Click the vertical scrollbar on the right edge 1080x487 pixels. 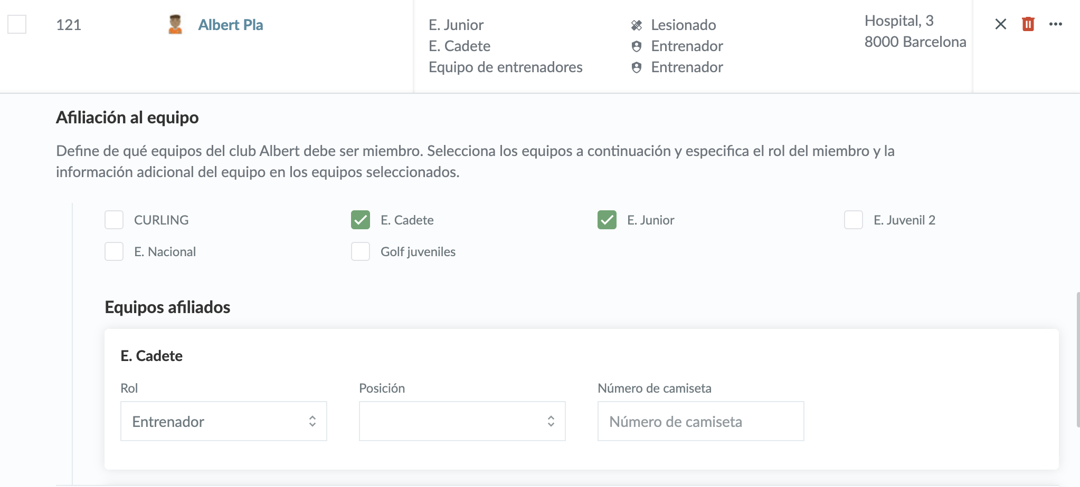click(1077, 359)
